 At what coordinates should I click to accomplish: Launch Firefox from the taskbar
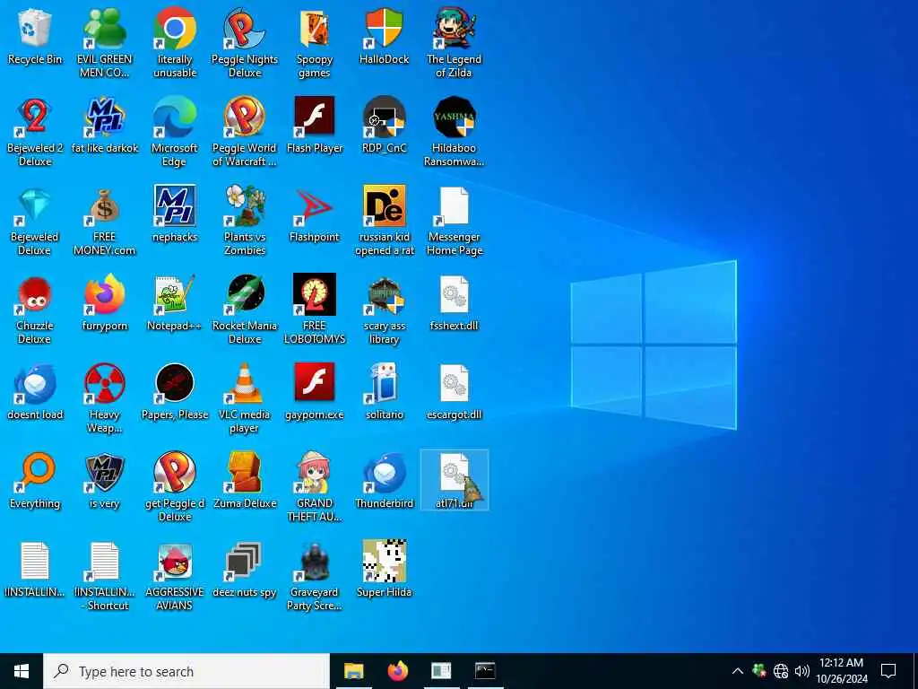pyautogui.click(x=398, y=671)
